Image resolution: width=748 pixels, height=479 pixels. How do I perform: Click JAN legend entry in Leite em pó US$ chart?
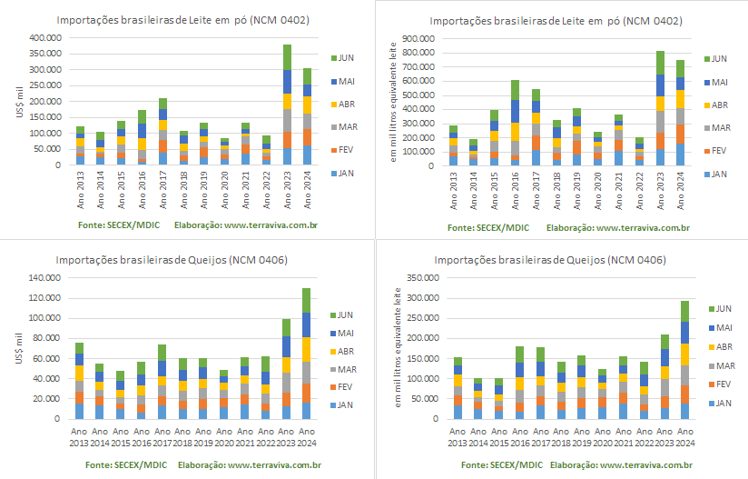(x=342, y=174)
